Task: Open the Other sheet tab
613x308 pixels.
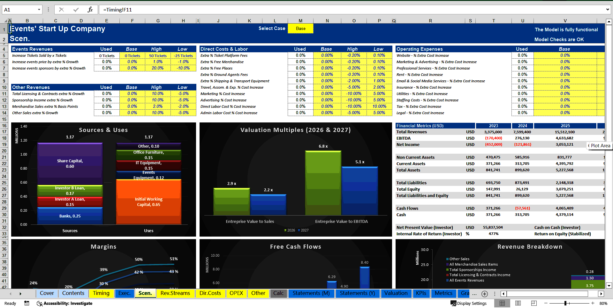Action: (x=258, y=293)
